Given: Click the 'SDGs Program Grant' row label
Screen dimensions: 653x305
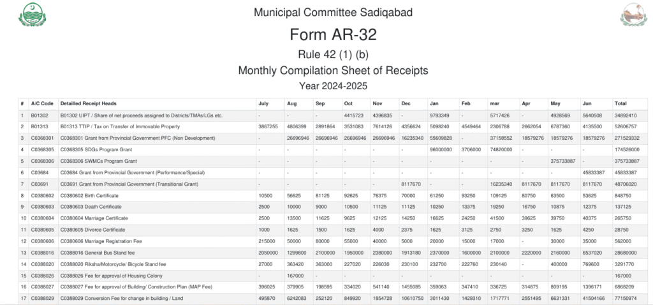Looking at the screenshot, I should (x=99, y=150).
